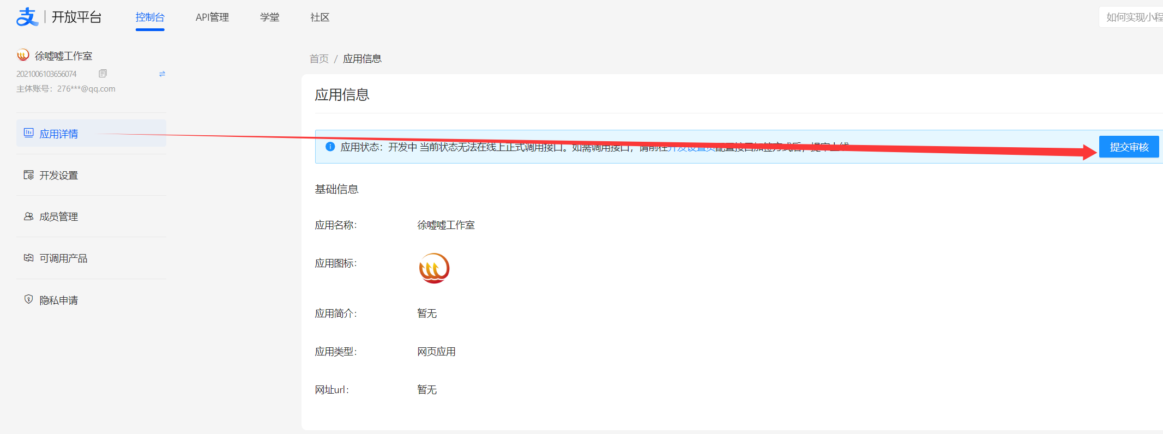Click the 可调用产品 sidebar icon
Screen dimensions: 1163x434
click(28, 258)
